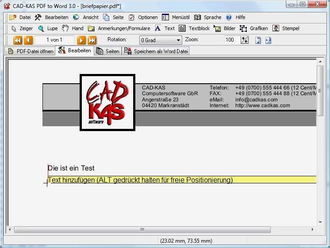
Task: Click the blue Hilfe question icon
Action: (229, 17)
